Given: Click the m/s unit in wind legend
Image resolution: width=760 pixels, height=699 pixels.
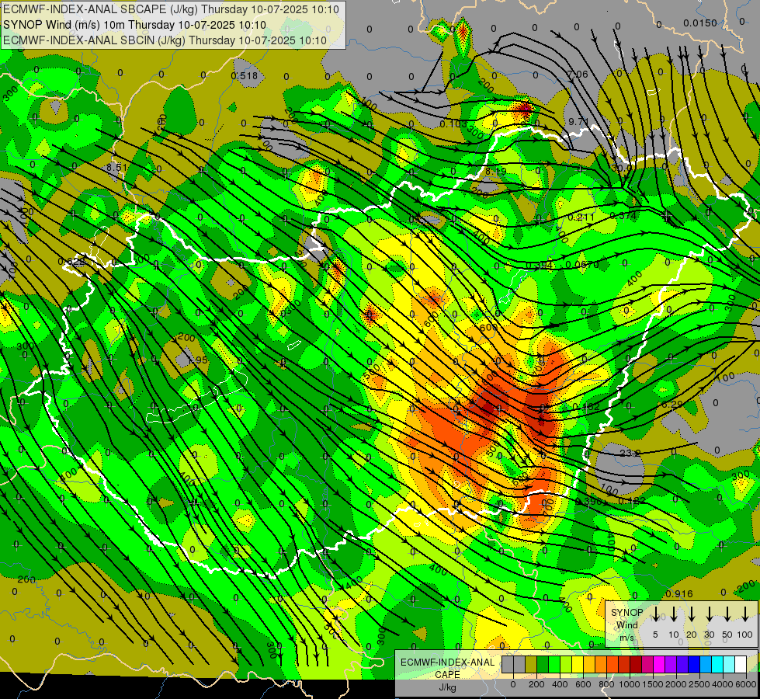Looking at the screenshot, I should (626, 638).
